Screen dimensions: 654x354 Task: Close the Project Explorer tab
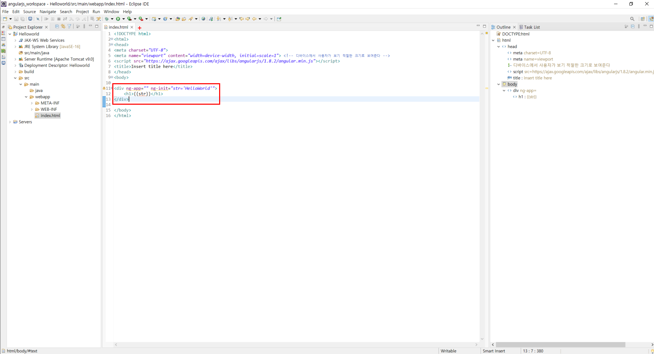coord(46,27)
